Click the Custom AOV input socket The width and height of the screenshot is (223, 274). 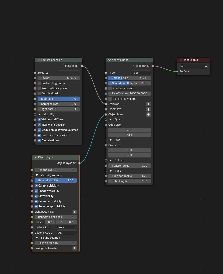click(x=32, y=227)
